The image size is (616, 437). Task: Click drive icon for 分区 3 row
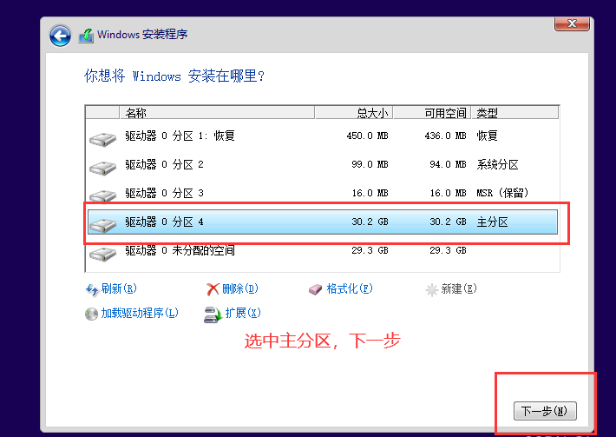(x=102, y=195)
